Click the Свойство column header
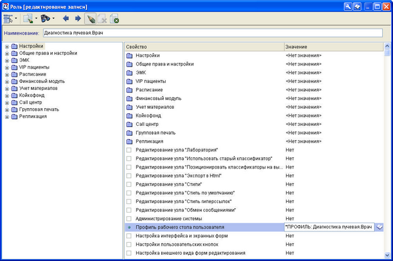This screenshot has width=393, height=261. point(204,47)
